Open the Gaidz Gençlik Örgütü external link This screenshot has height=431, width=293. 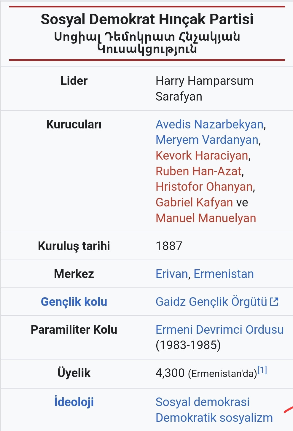tap(211, 302)
